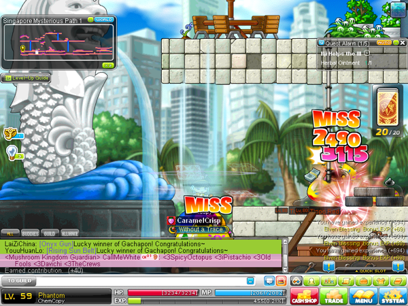
Task: Select the GUILD chat tab
Action: [50, 233]
